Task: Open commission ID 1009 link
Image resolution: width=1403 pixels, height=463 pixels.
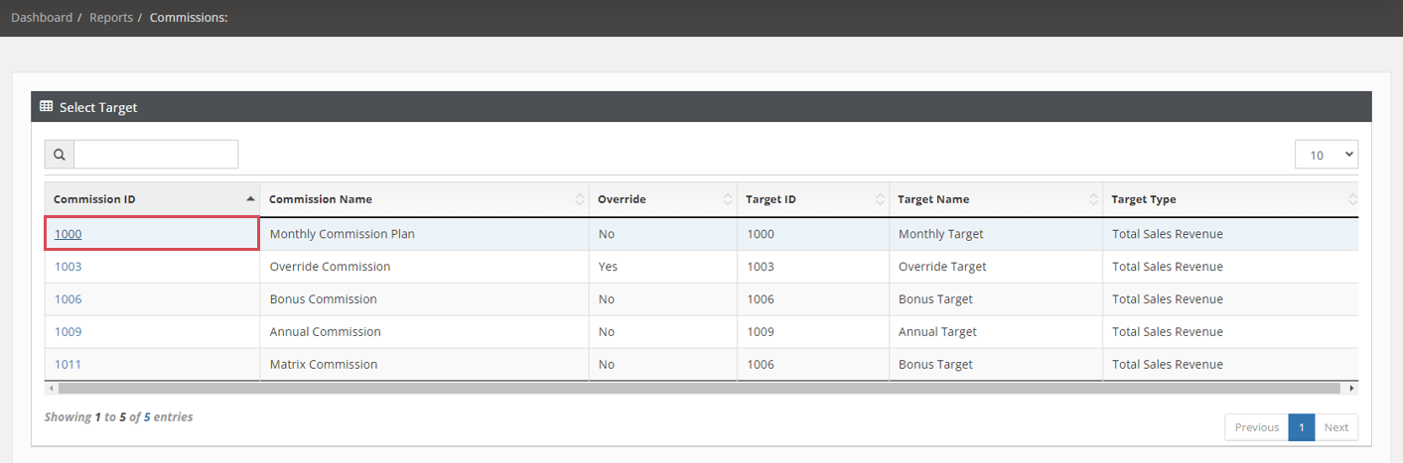Action: 69,332
